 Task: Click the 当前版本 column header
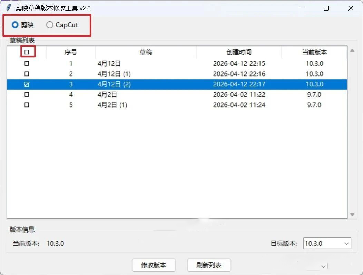pos(314,52)
